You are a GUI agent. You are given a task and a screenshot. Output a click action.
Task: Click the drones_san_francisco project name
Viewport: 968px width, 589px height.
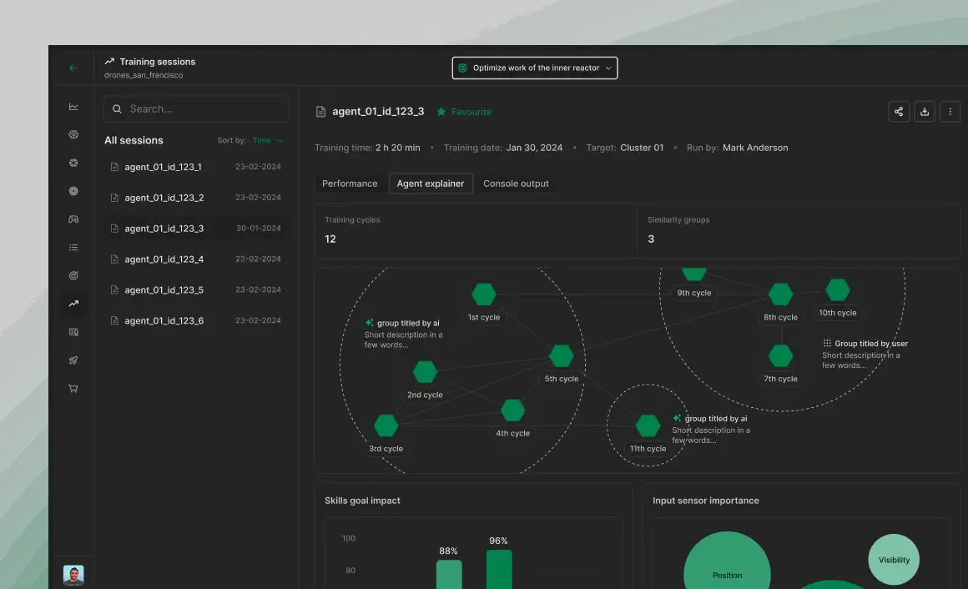coord(144,75)
